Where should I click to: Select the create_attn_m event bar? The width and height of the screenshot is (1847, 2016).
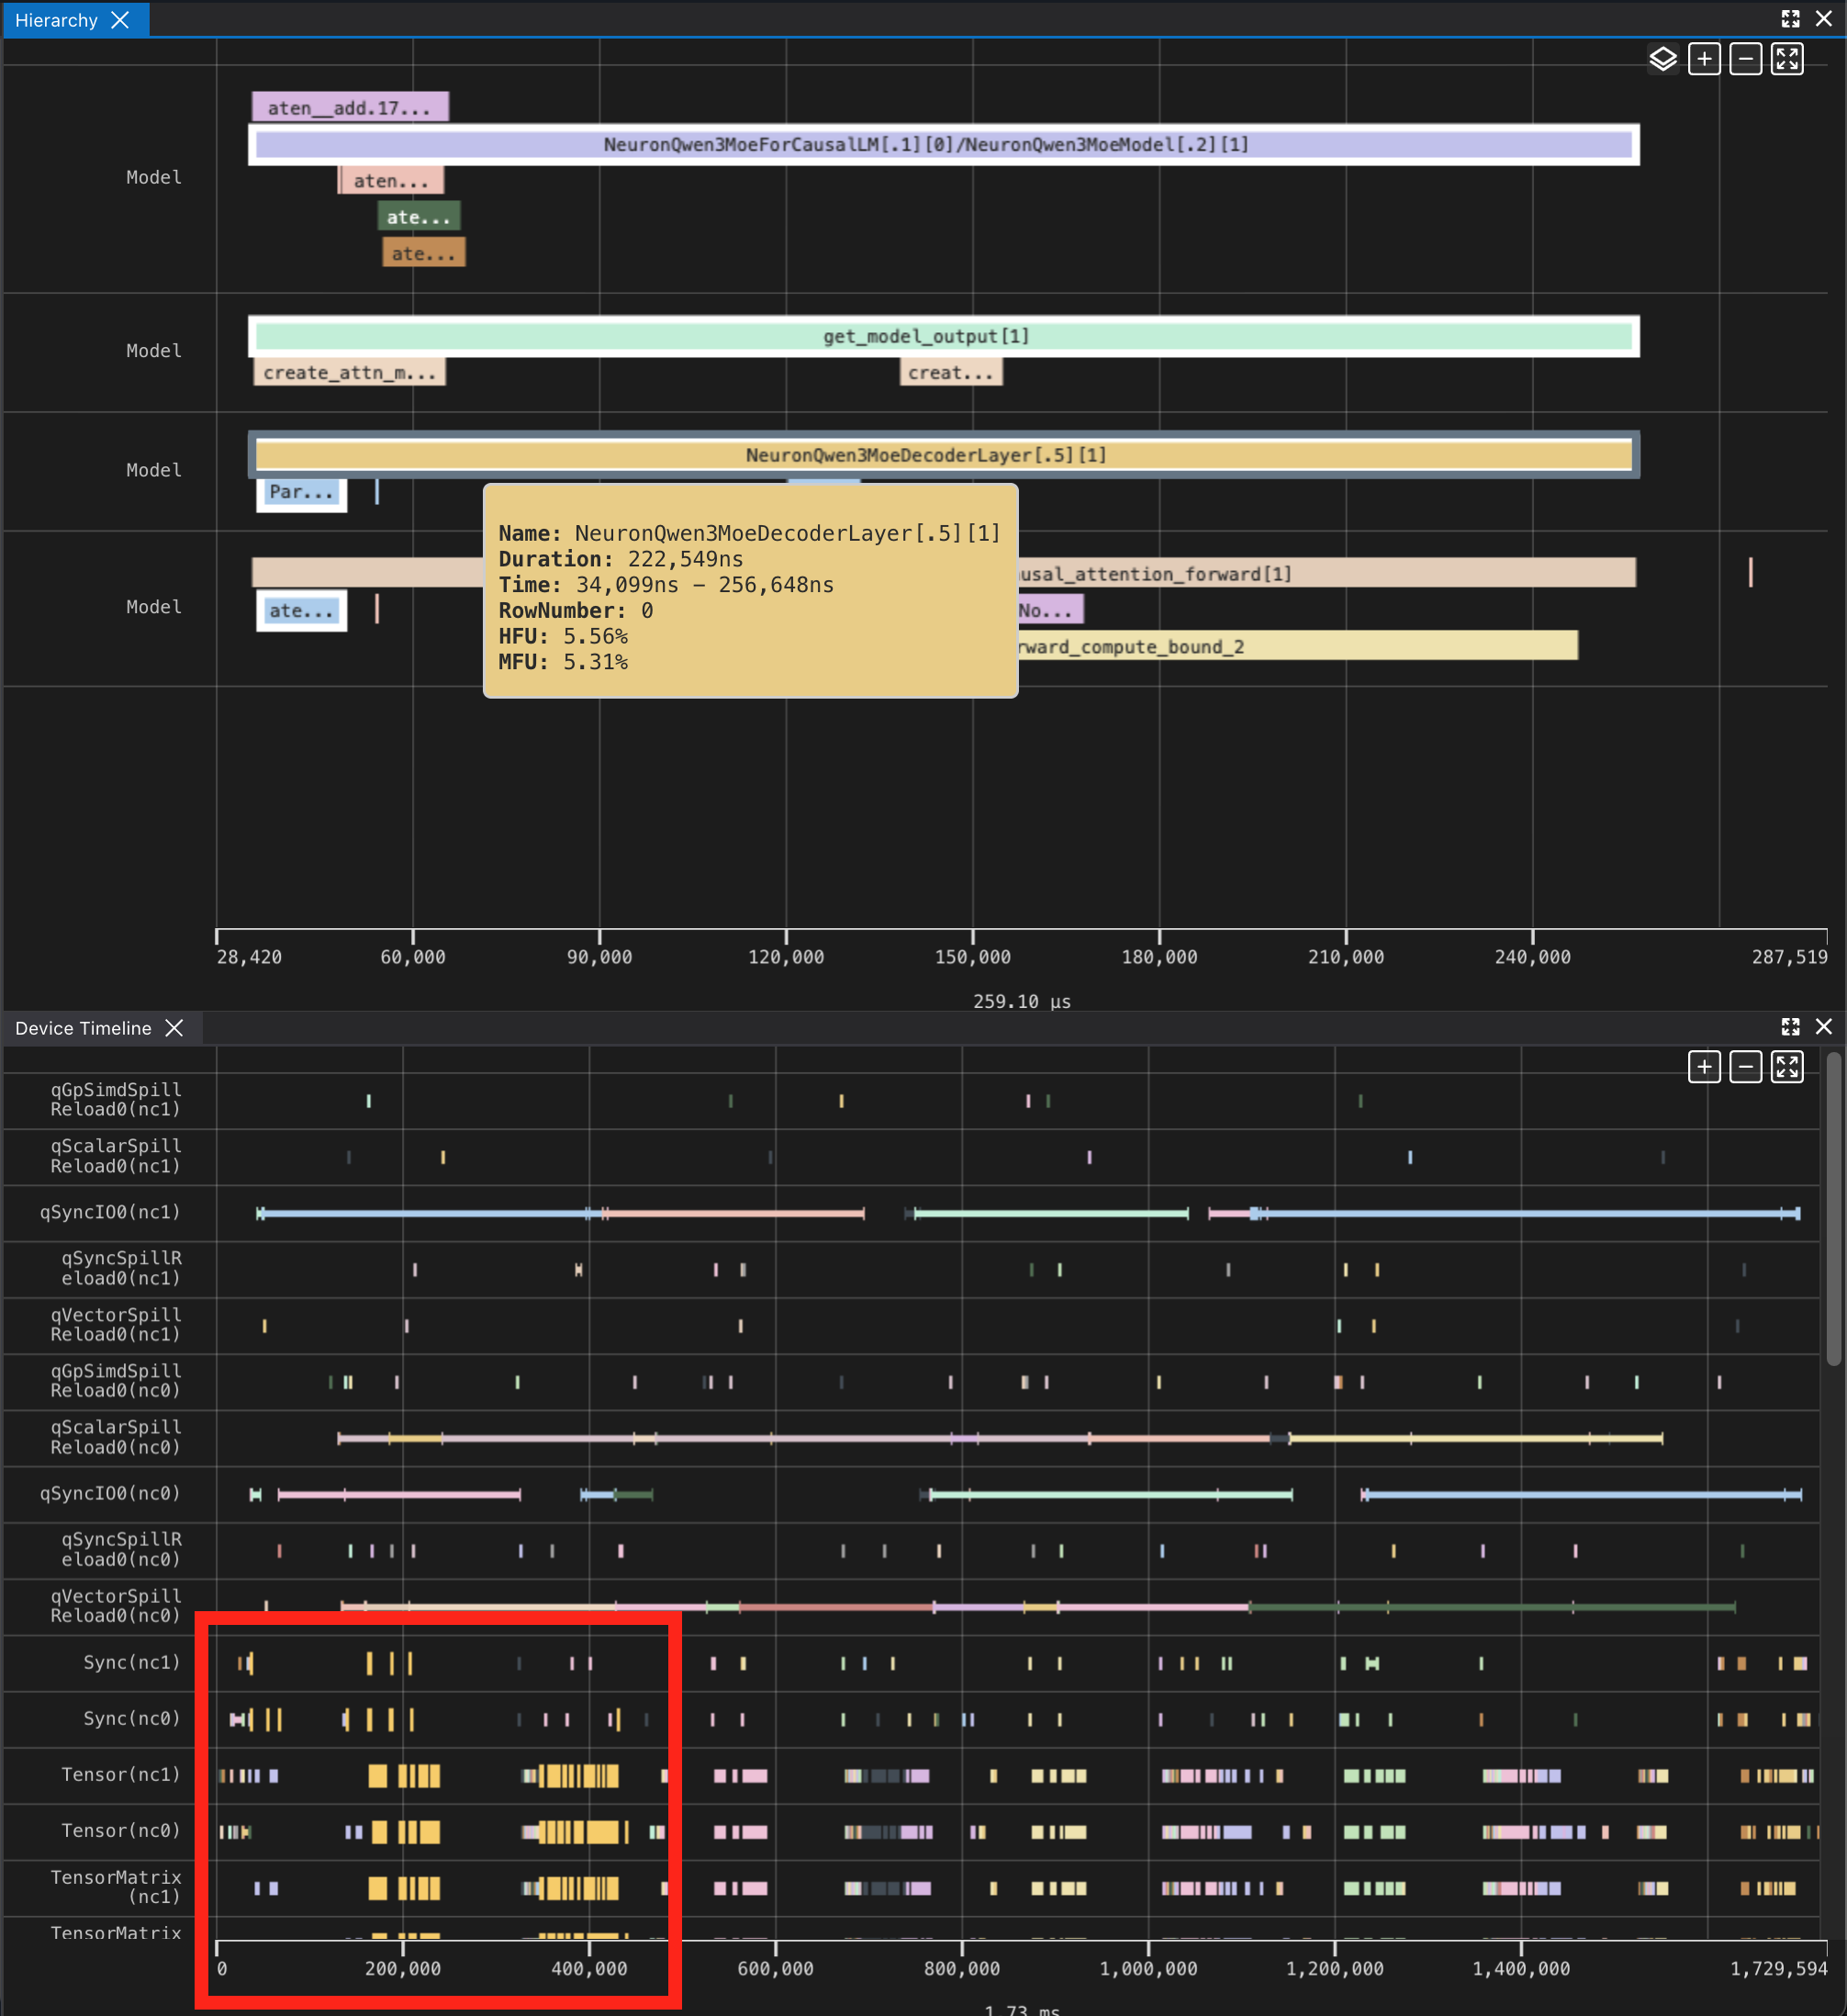(x=349, y=372)
